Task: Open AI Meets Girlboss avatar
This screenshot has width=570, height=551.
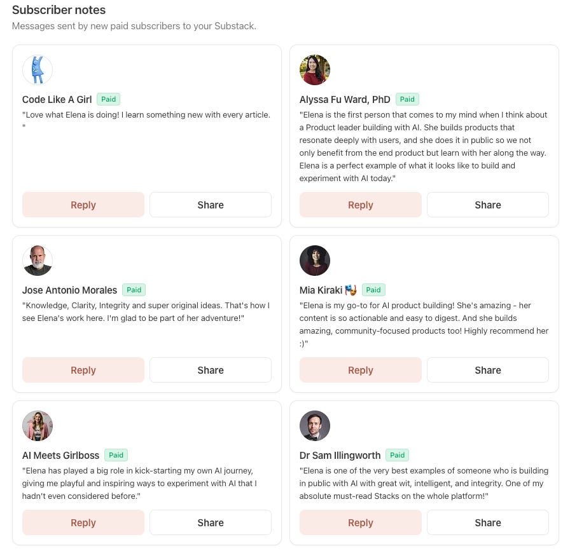Action: point(38,426)
